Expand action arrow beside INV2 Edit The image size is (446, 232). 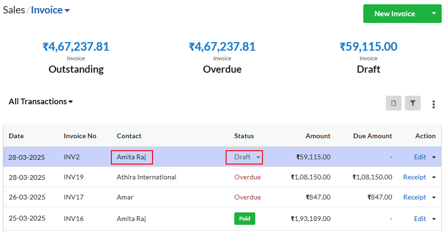pyautogui.click(x=434, y=157)
